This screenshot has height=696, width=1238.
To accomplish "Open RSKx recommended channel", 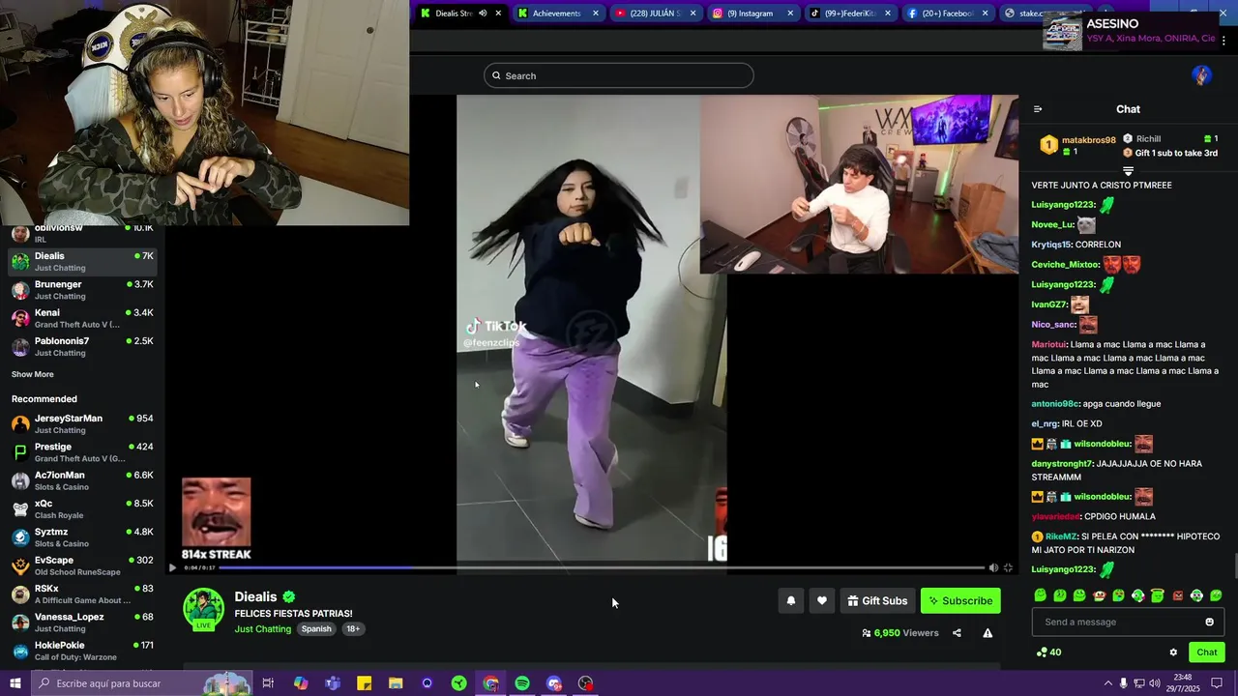I will 82,594.
